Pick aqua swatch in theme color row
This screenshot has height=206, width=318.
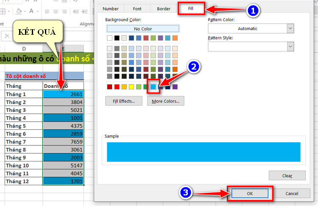pos(168,38)
